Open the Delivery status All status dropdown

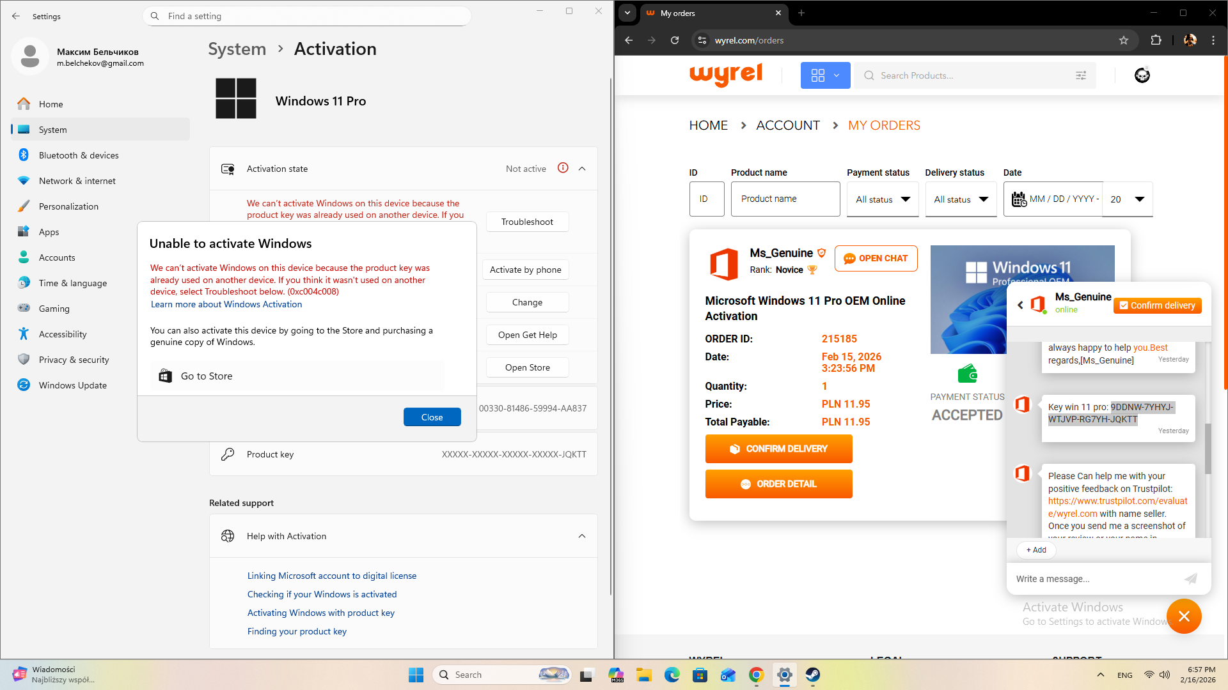961,199
